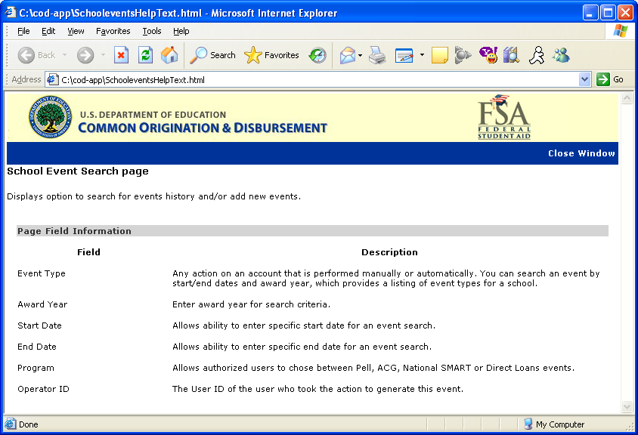Image resolution: width=638 pixels, height=435 pixels.
Task: Click the Federal Student Aid logo
Action: click(504, 117)
